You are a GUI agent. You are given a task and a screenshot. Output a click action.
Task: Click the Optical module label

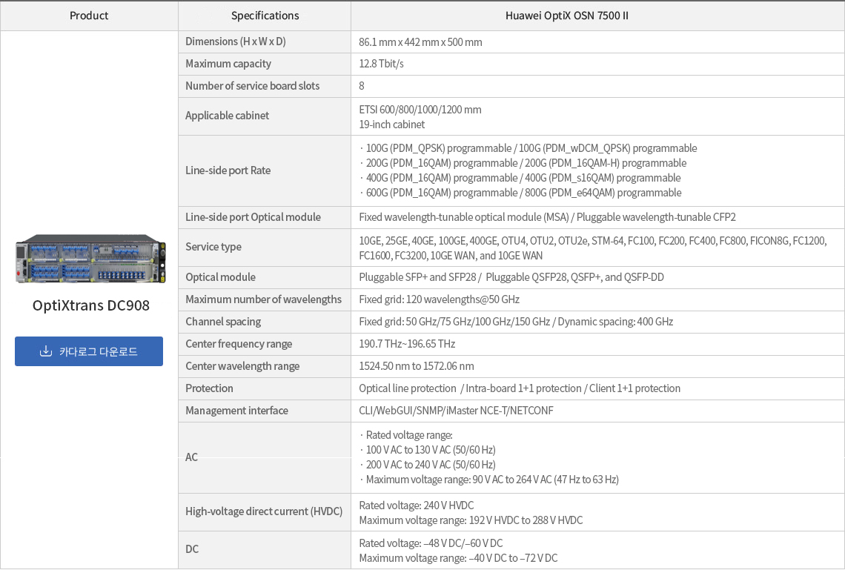click(220, 277)
